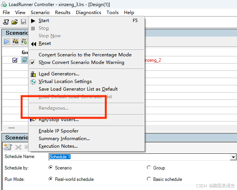Toggle Show Convert Scenario Mode Warning
Viewport: 237px width, 190px height.
81,62
